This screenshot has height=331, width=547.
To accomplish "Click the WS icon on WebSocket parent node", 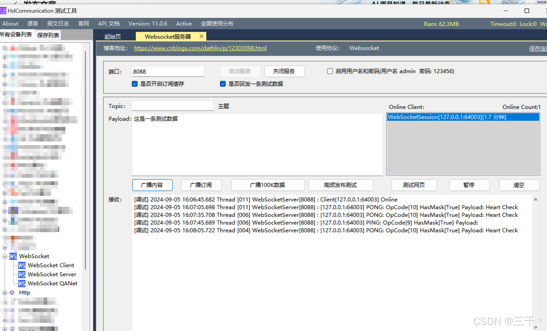I will pos(13,256).
